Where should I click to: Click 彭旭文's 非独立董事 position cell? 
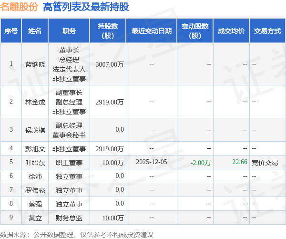(x=69, y=149)
